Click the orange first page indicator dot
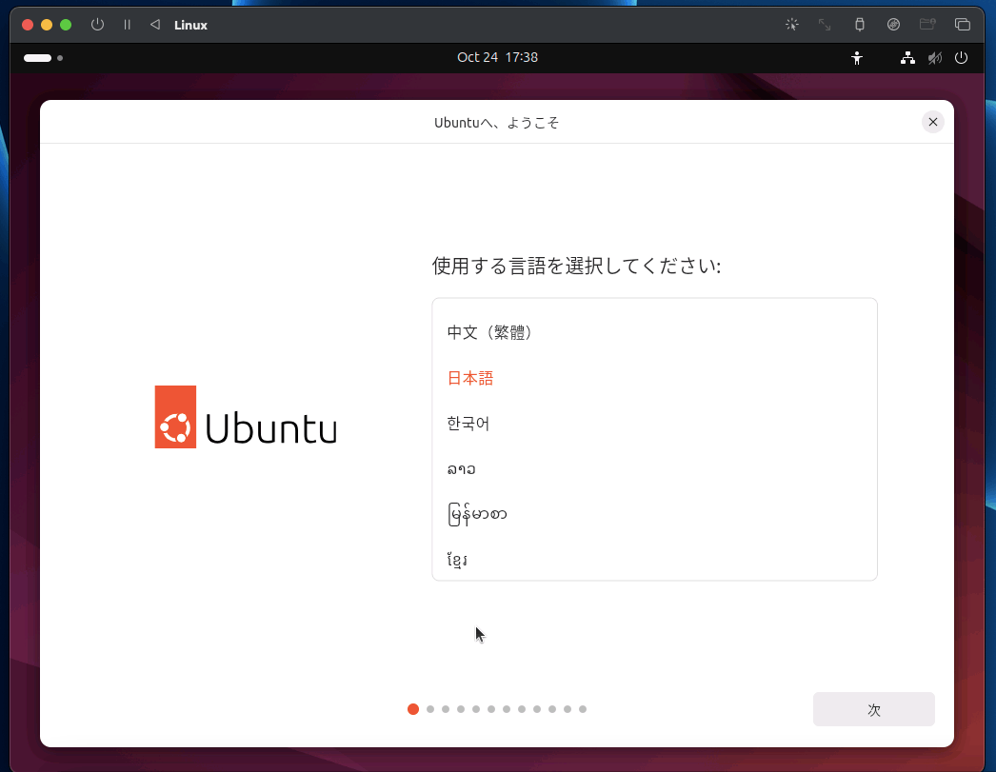The height and width of the screenshot is (772, 996). 413,709
